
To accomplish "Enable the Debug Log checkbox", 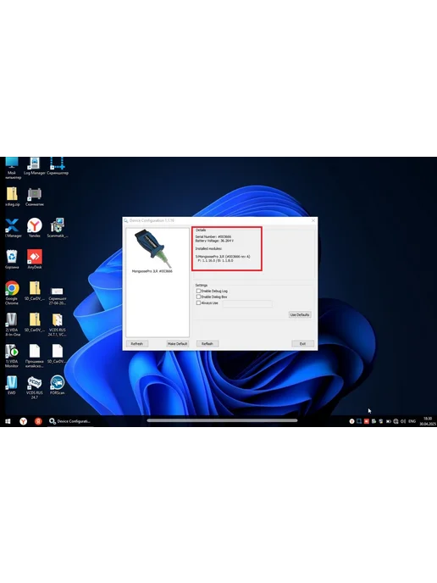I will pyautogui.click(x=198, y=291).
